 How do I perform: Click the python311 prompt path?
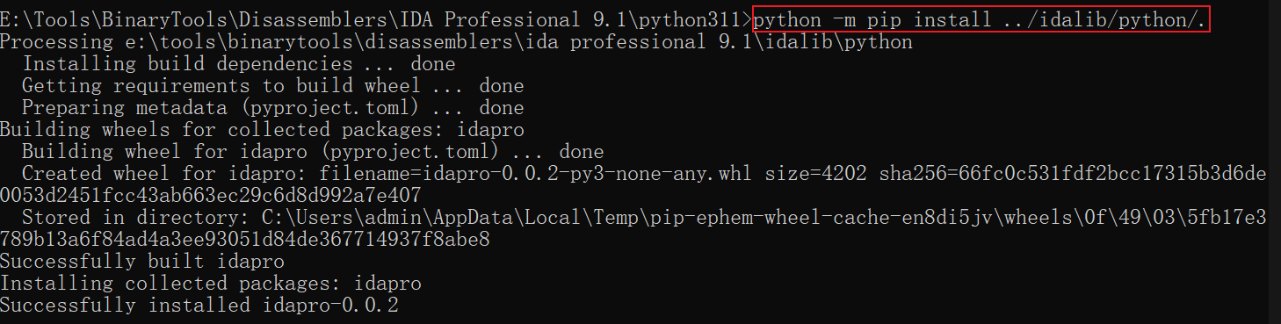coord(375,19)
